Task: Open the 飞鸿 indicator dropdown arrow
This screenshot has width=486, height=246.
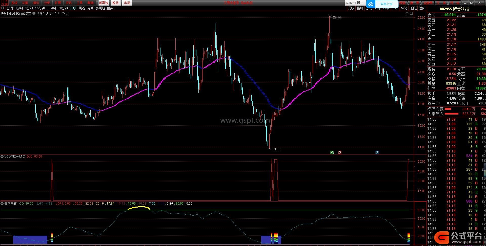Action: (x=34, y=13)
